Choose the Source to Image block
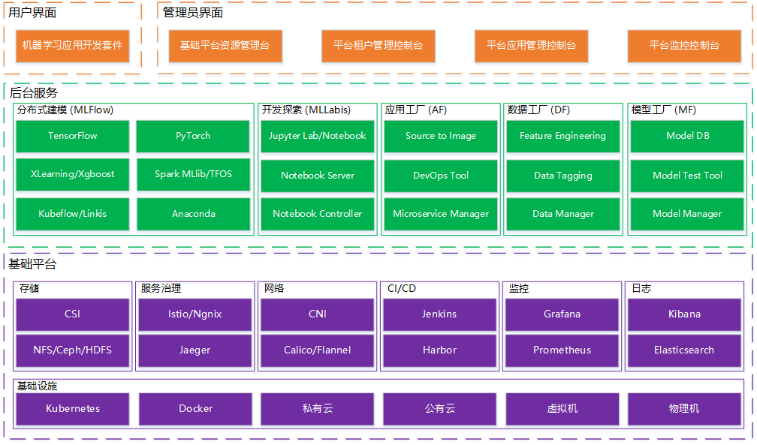 coord(441,136)
